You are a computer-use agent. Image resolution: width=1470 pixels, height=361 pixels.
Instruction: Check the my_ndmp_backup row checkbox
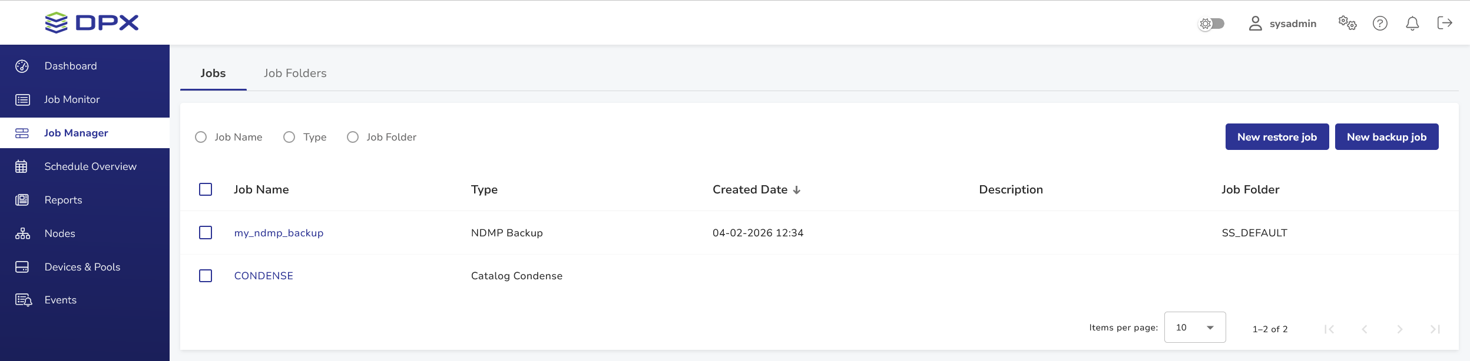click(x=206, y=233)
